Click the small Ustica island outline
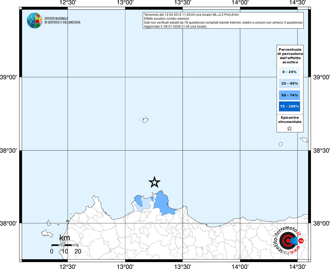 [x=145, y=120]
